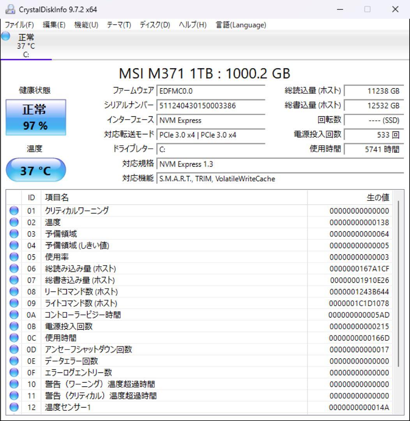The height and width of the screenshot is (421, 410).
Task: Click the status indicator for the 温度 attribute
Action: click(14, 222)
